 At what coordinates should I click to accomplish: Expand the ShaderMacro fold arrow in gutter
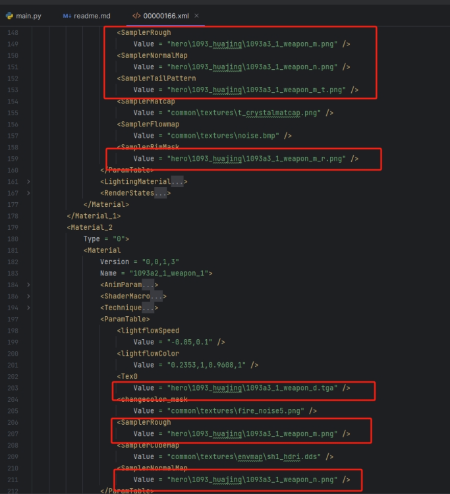coord(28,296)
